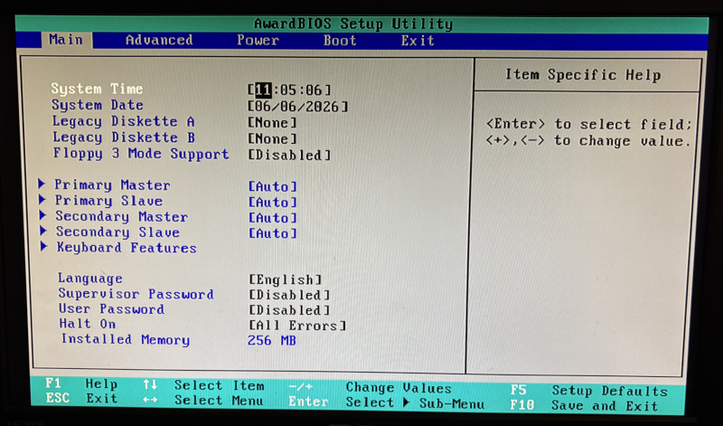The image size is (723, 426).
Task: Click the System Time label
Action: tap(97, 89)
